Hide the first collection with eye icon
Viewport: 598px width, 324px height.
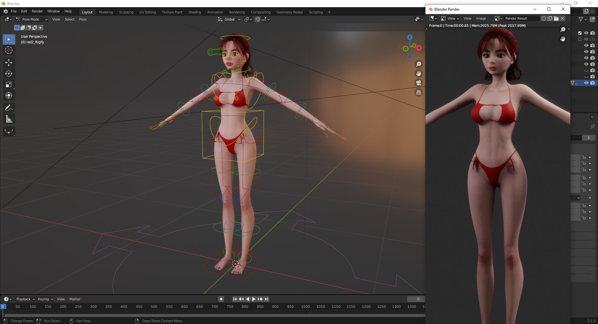pyautogui.click(x=586, y=33)
